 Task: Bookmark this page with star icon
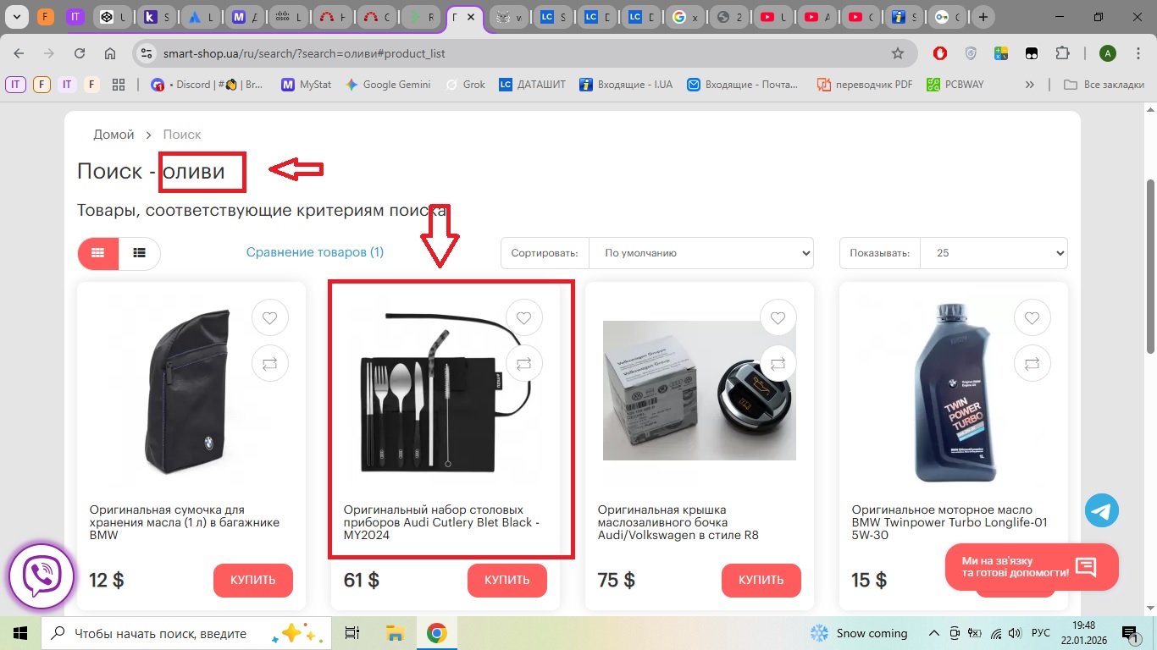898,53
